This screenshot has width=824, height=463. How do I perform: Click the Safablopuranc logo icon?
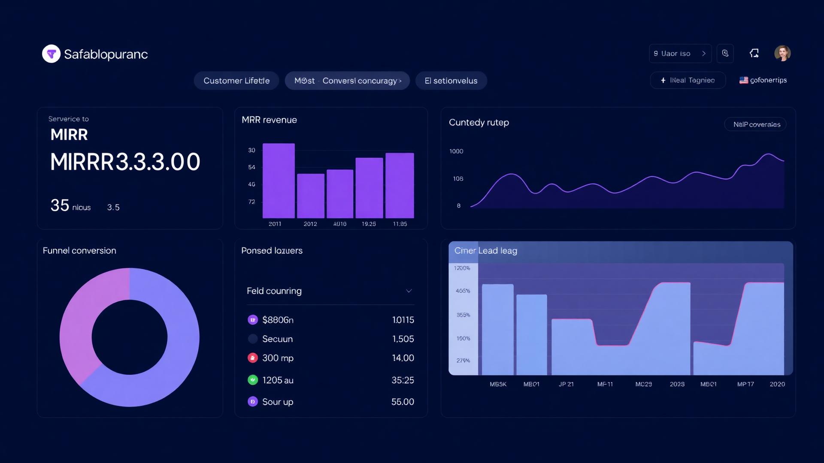pos(51,53)
